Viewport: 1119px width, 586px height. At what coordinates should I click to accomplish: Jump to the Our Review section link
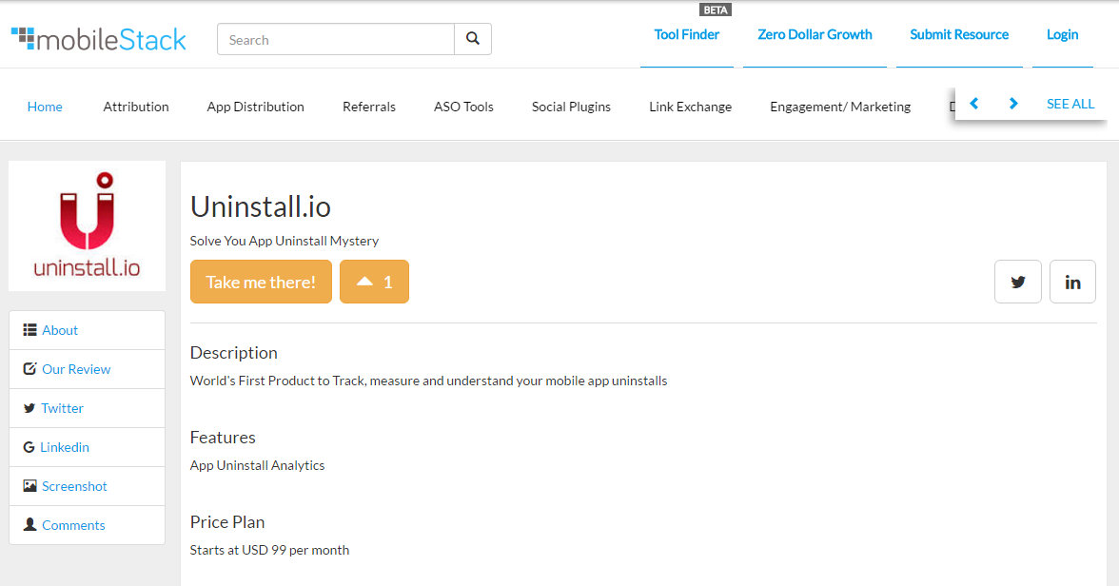[76, 369]
